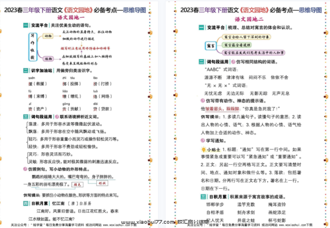Click the pink circle before 仿写带有动作、神态的提示语
Image resolution: width=330 pixels, height=228 pixels.
click(203, 101)
